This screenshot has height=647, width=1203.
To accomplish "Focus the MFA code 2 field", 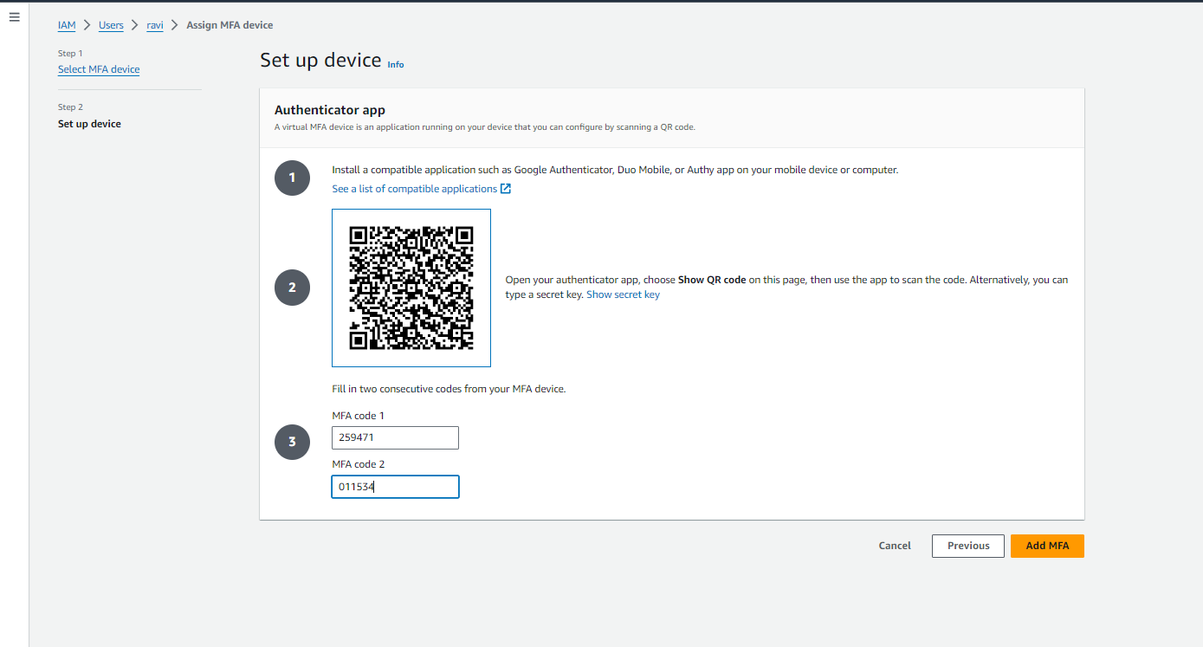I will 395,487.
